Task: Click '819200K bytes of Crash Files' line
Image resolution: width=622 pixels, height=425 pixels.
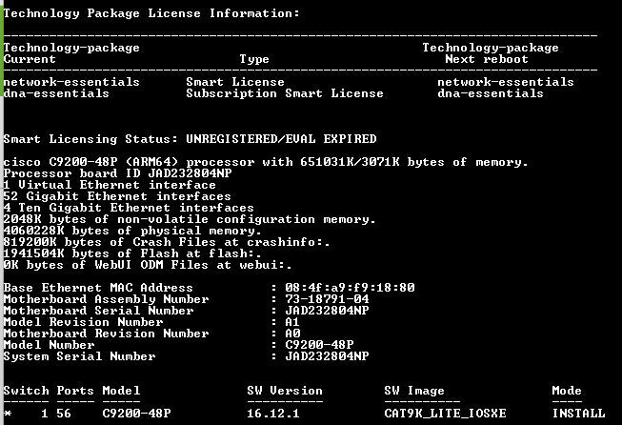Action: click(167, 242)
